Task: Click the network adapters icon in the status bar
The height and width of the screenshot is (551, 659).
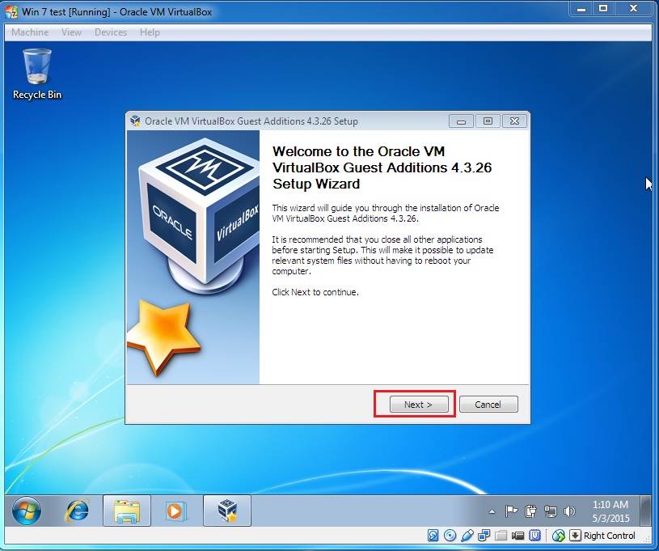Action: (484, 535)
